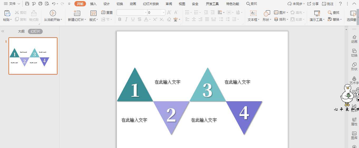
Task: Click the 新建幻灯片 icon
Action: tap(77, 13)
